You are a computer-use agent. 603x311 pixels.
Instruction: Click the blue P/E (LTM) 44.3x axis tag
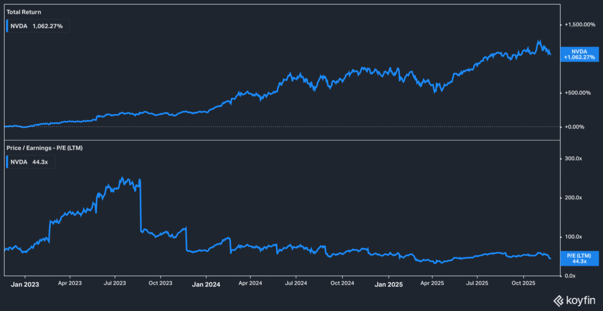pyautogui.click(x=579, y=258)
